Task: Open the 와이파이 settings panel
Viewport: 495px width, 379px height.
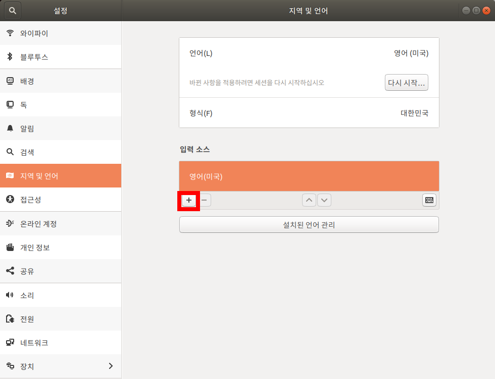Action: (x=61, y=33)
